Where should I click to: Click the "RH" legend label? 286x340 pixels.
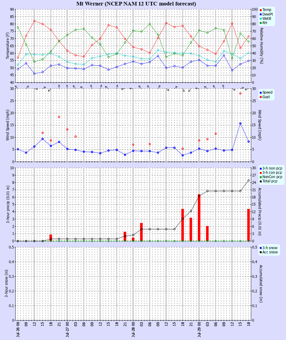pyautogui.click(x=265, y=23)
